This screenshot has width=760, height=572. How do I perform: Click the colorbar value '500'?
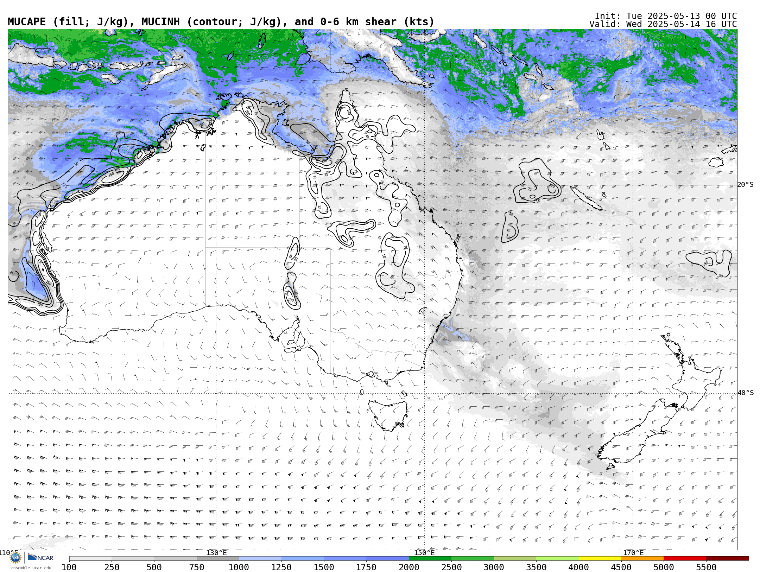point(154,567)
